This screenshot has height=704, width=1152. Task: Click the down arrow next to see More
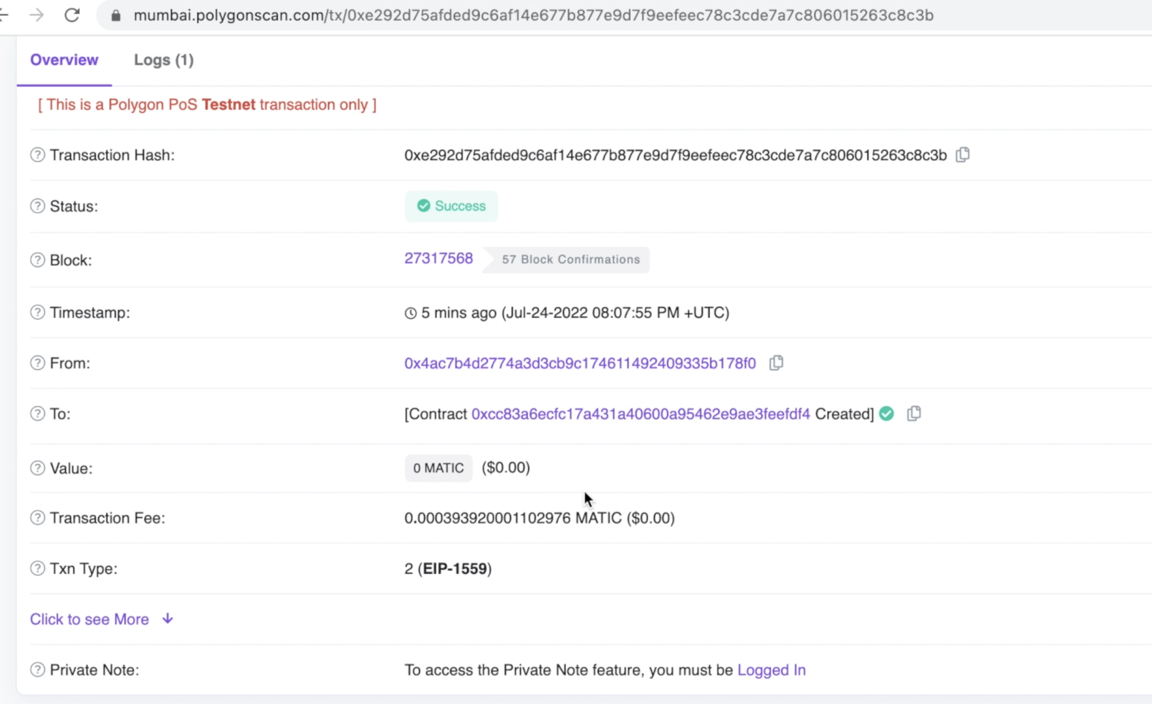168,619
